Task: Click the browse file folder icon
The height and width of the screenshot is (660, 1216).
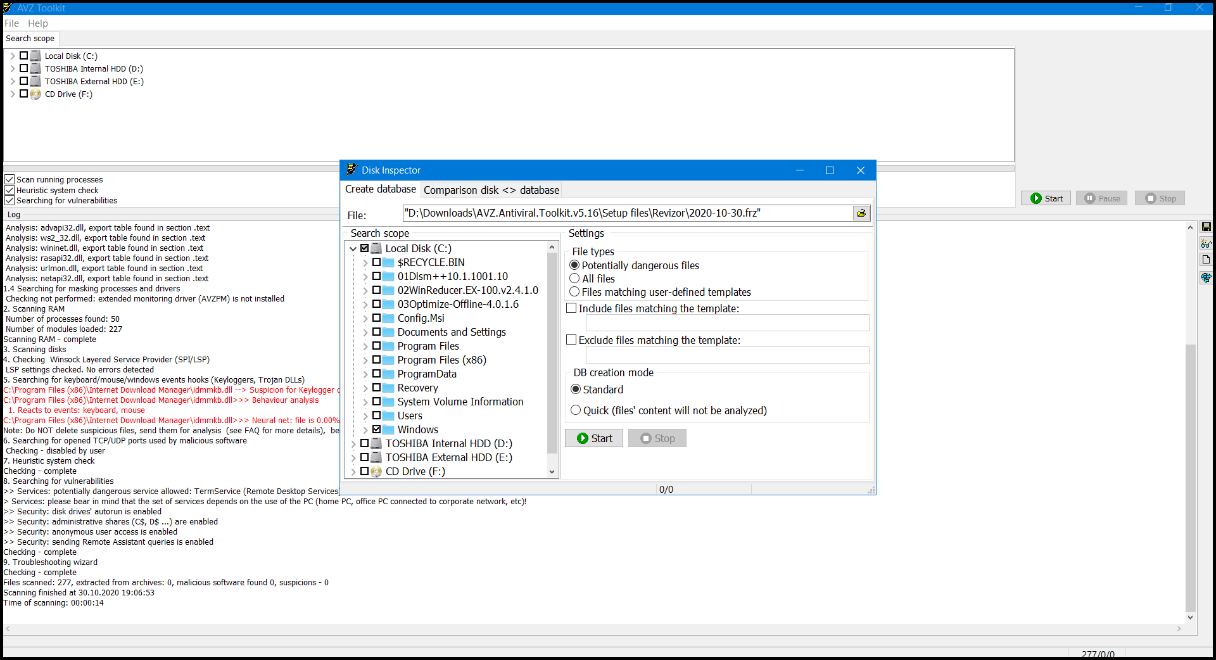Action: point(861,213)
